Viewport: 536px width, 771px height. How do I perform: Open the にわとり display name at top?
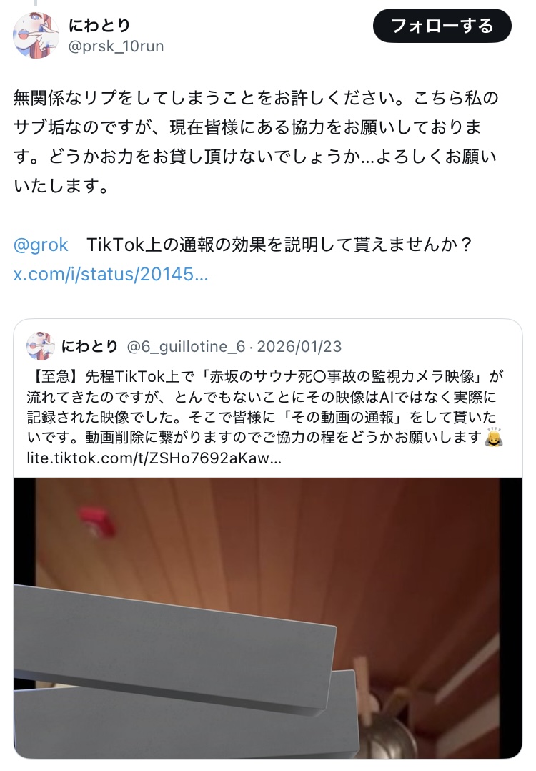100,25
